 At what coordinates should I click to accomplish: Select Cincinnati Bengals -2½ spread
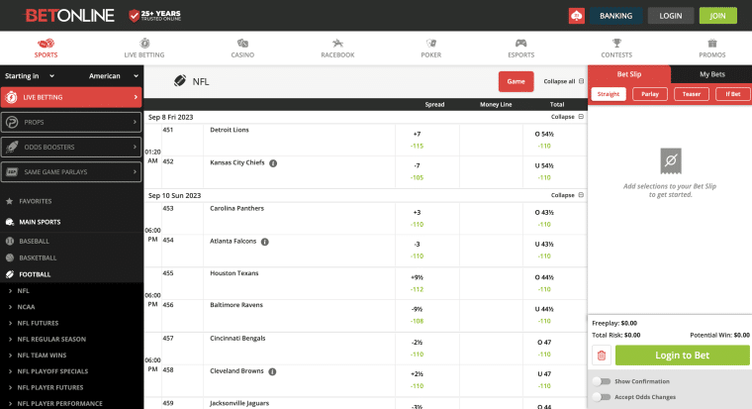(x=417, y=348)
